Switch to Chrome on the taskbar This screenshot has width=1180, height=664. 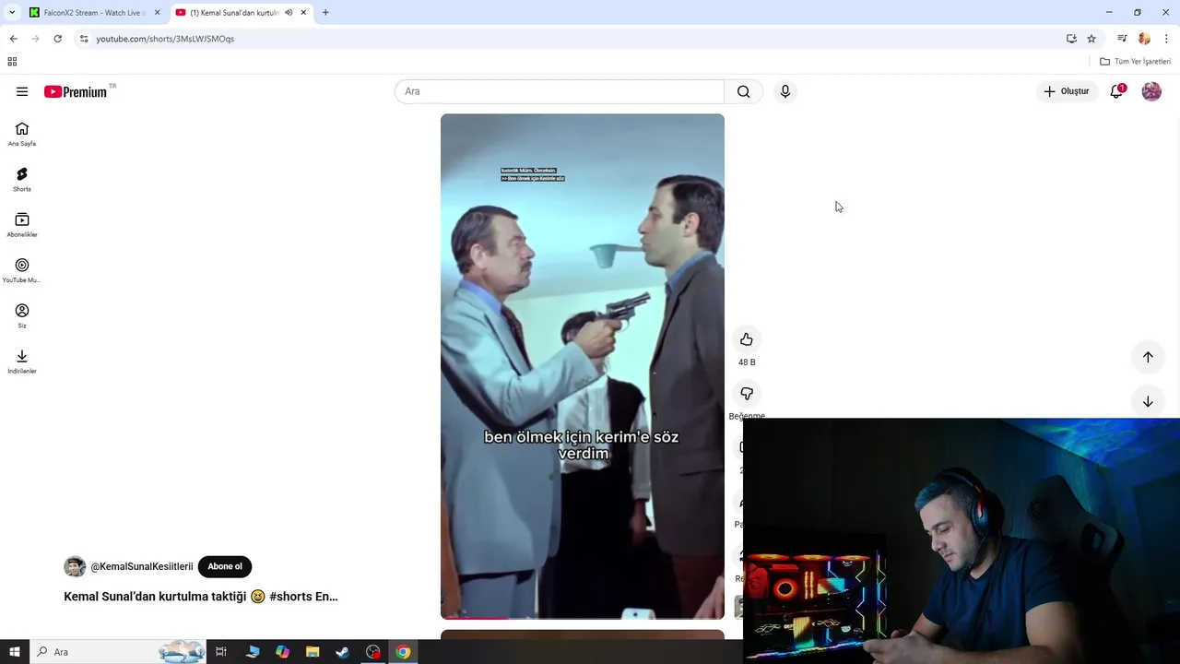click(403, 652)
